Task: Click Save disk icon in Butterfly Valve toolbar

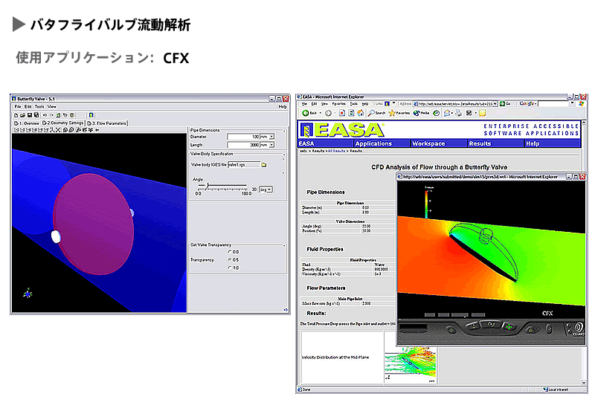Action: (x=30, y=115)
